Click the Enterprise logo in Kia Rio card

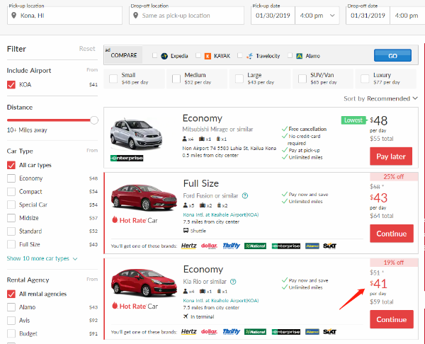285,332
